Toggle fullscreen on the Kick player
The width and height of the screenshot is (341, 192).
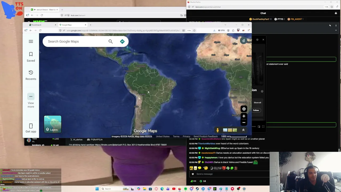[x=263, y=127]
